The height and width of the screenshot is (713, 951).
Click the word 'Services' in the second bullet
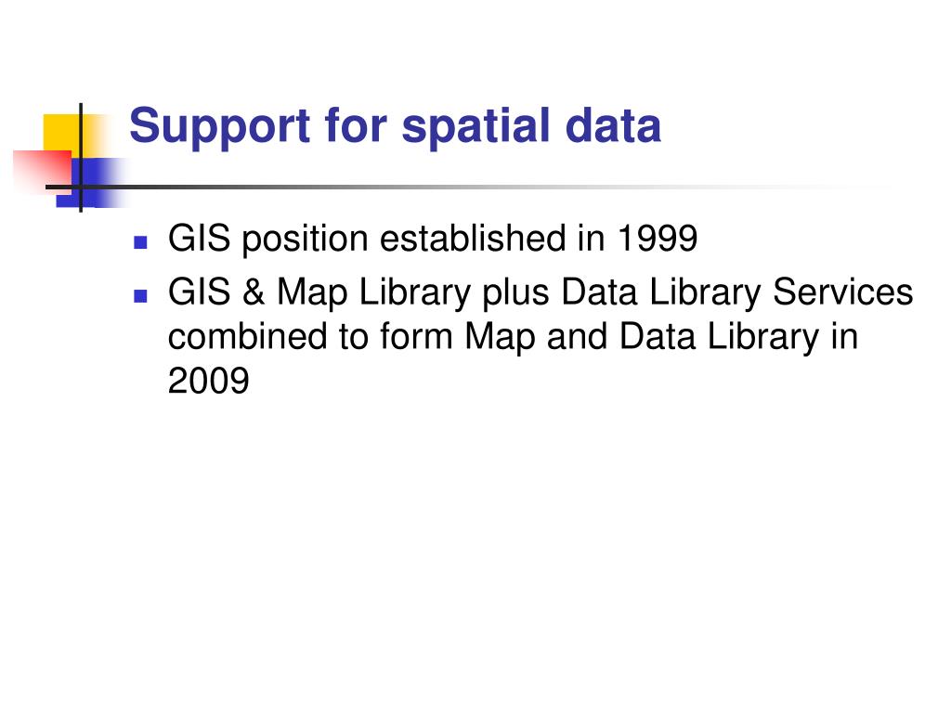click(842, 292)
